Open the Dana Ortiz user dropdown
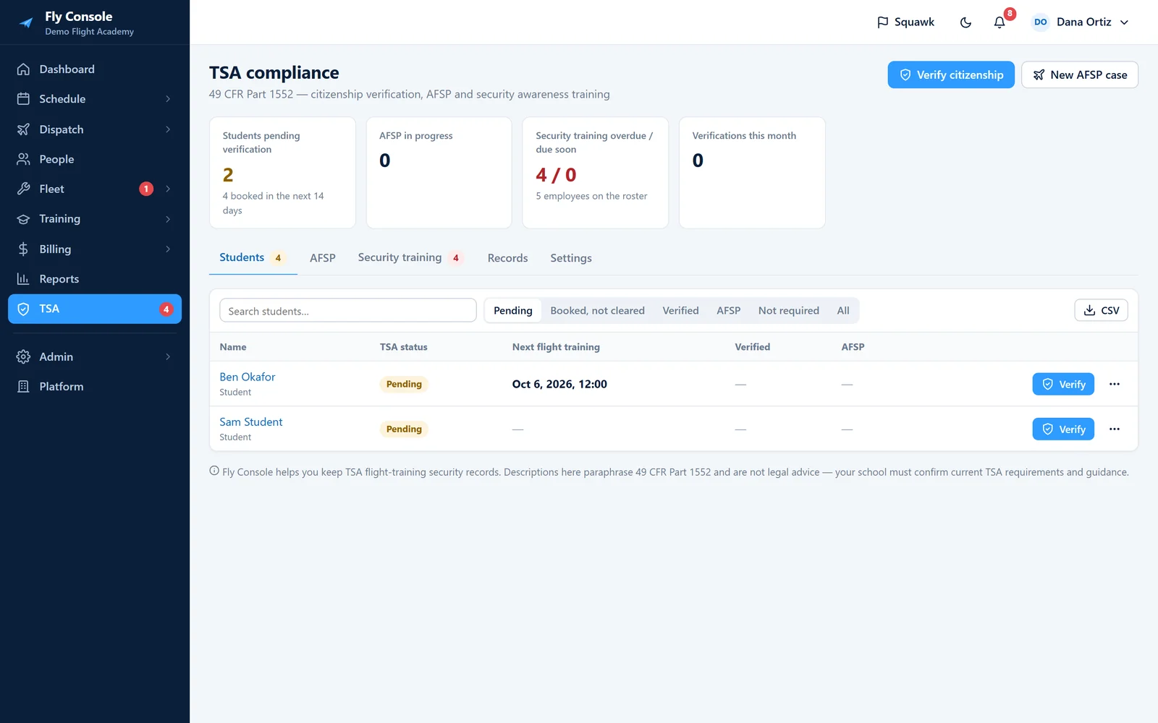Viewport: 1158px width, 723px height. pos(1081,22)
